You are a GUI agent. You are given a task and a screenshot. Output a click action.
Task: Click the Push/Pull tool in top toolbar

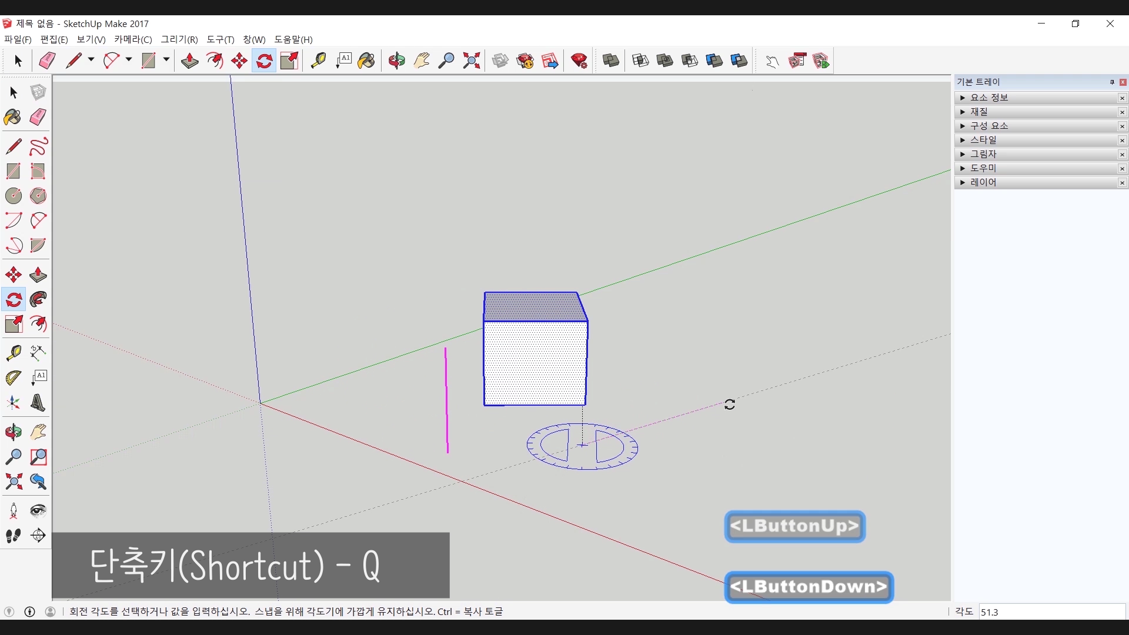point(189,61)
